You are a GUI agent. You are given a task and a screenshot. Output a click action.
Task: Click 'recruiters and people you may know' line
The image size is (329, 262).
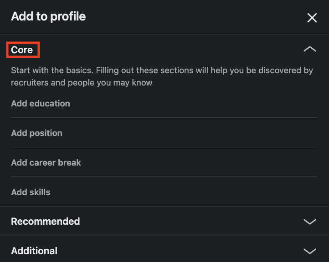coord(82,83)
